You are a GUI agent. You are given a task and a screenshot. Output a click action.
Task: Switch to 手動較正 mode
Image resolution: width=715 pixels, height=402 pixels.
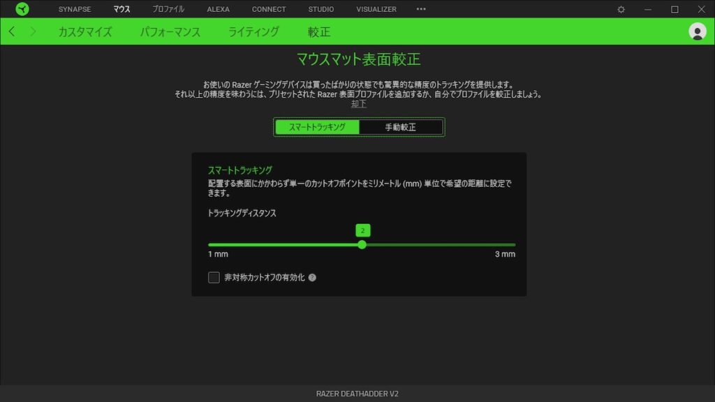pos(401,127)
